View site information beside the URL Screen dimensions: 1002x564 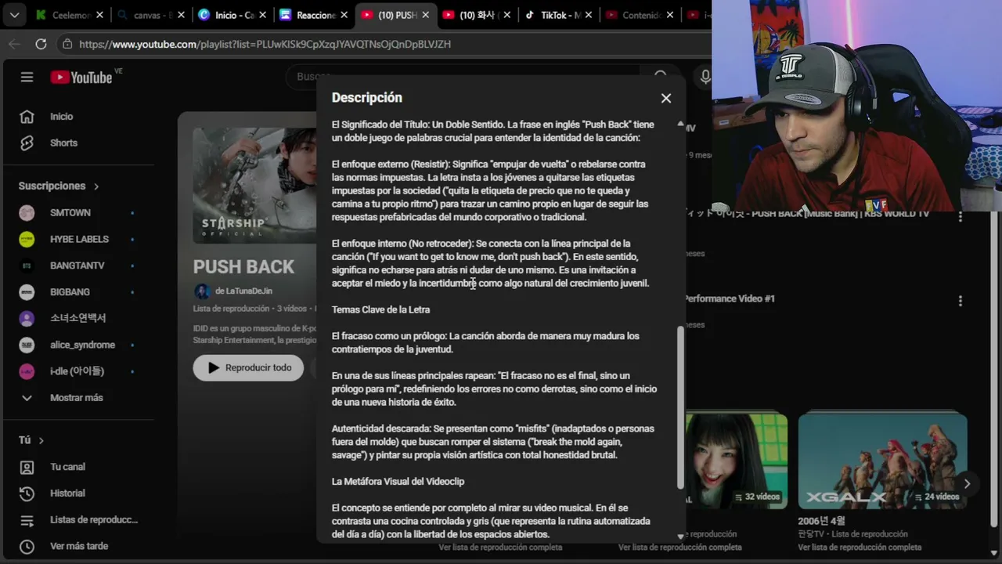[67, 45]
